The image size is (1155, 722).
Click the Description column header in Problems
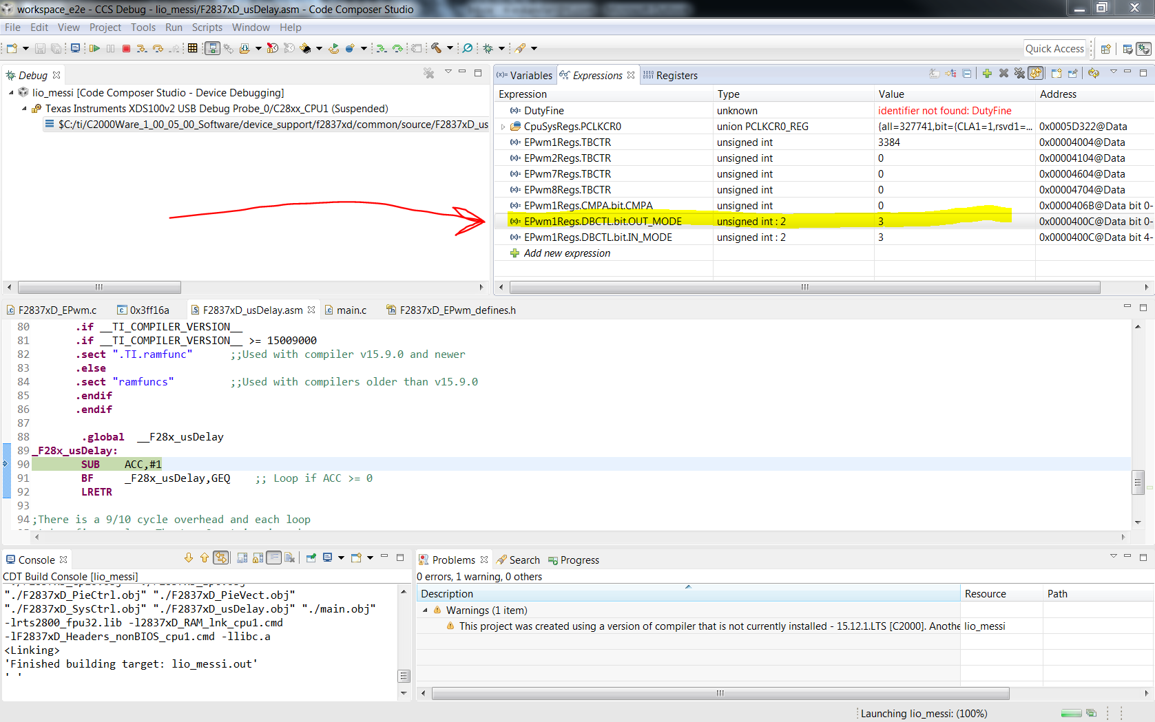[x=688, y=594]
